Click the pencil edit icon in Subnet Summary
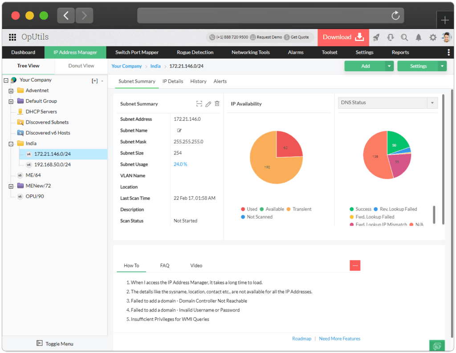This screenshot has width=456, height=353. click(x=208, y=104)
